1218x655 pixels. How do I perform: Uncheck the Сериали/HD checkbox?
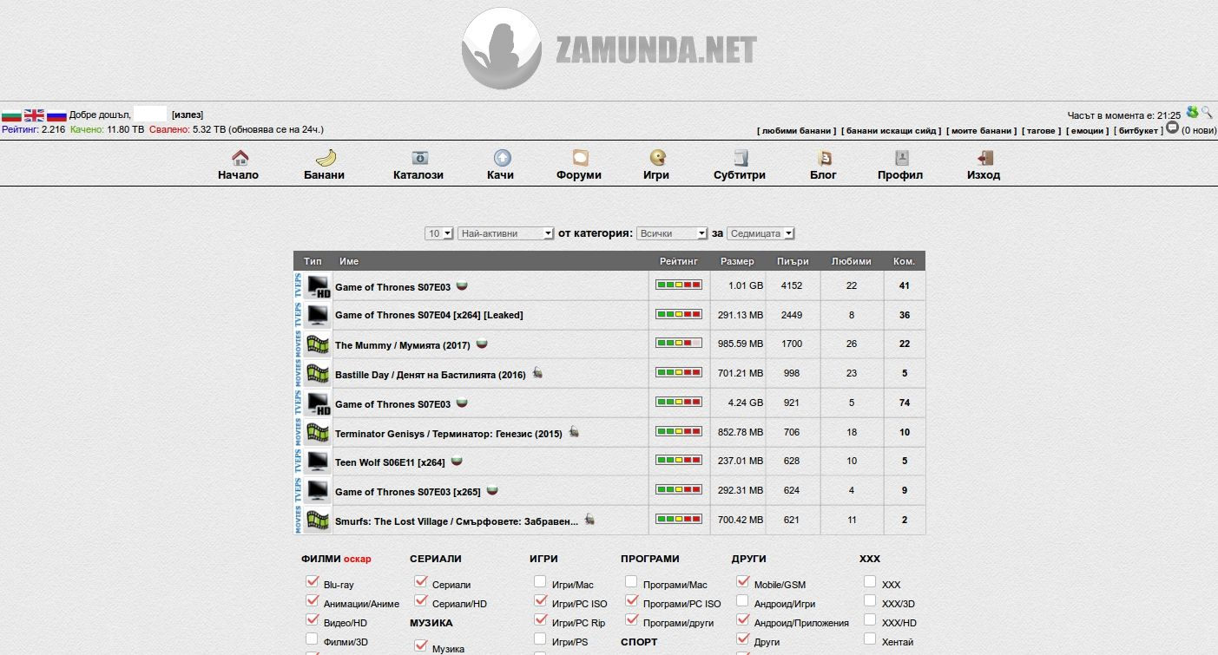pyautogui.click(x=421, y=600)
